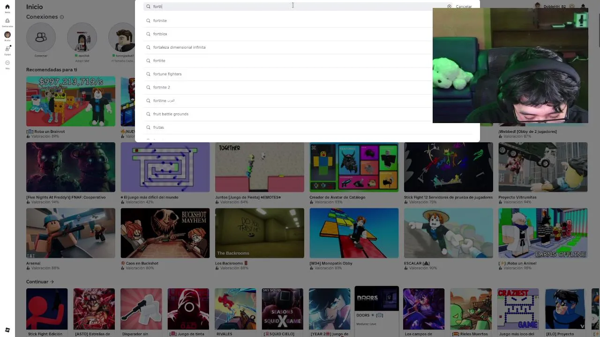Open the notifications bell icon
Screen dimensions: 600x337
click(583, 7)
